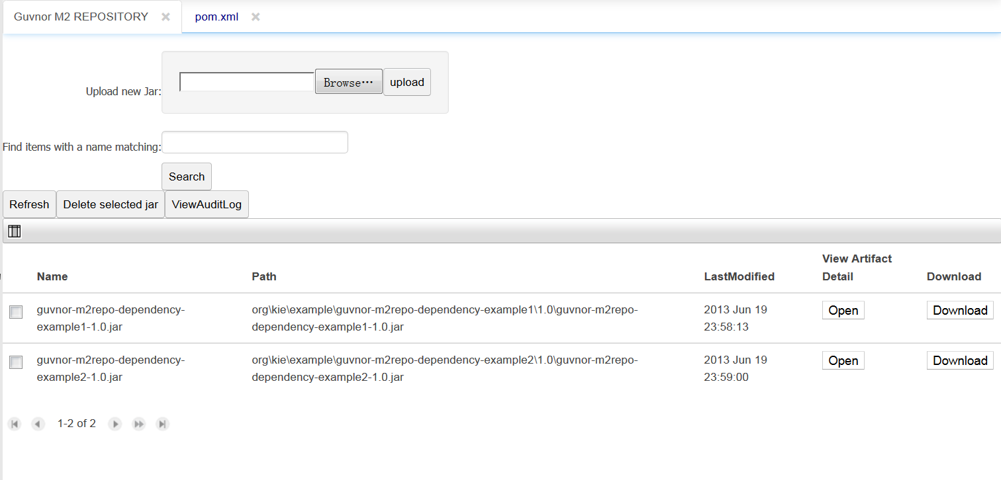Go to next page of results
The image size is (1001, 480).
click(115, 424)
